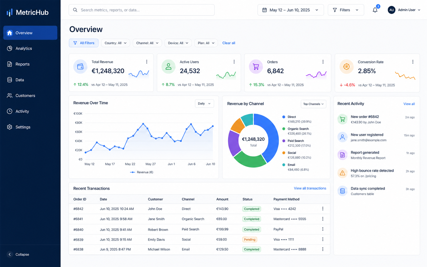The image size is (427, 267).
Task: Open Conversion Rate card three-dot menu
Action: [x=413, y=62]
